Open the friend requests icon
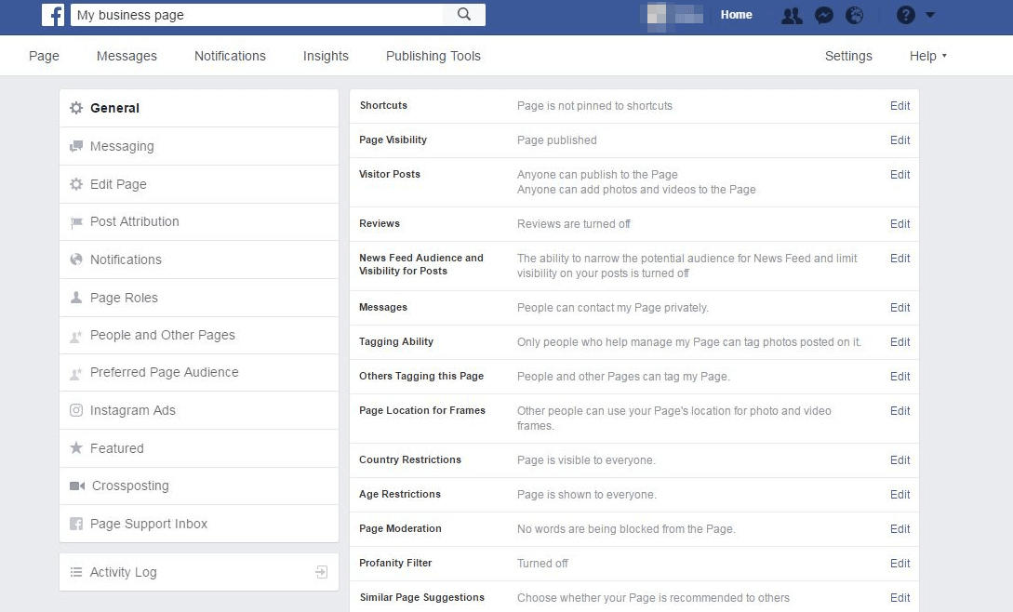The height and width of the screenshot is (612, 1013). pyautogui.click(x=792, y=16)
